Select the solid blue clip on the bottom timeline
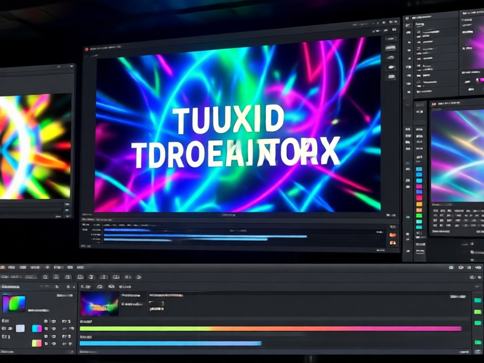 point(170,343)
